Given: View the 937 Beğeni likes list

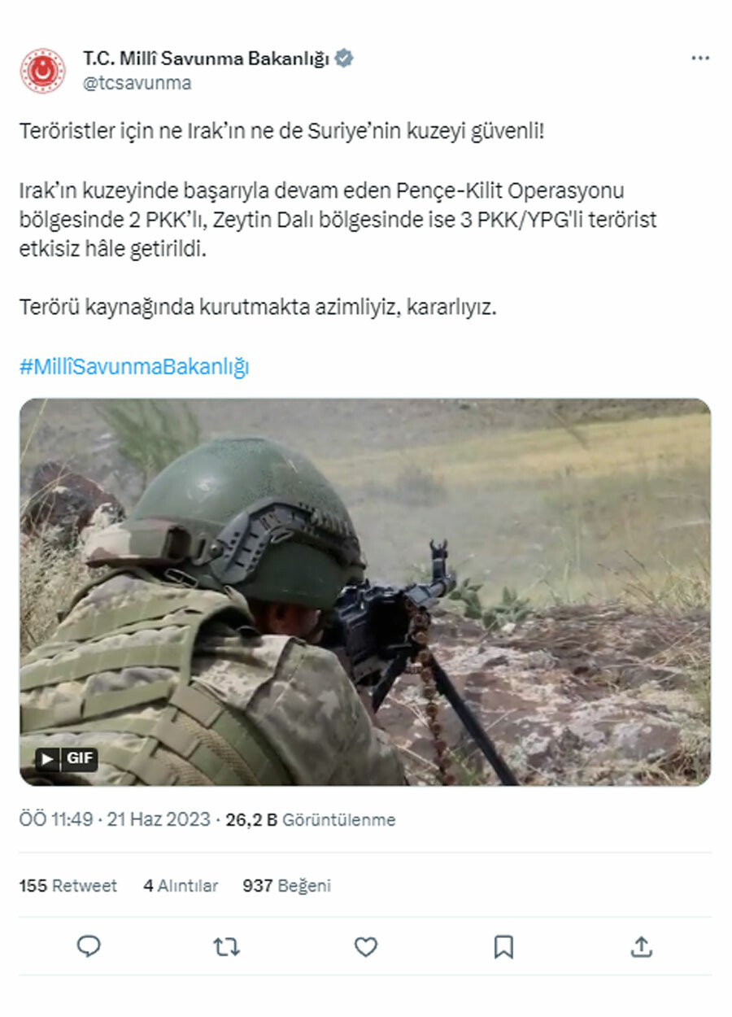Looking at the screenshot, I should click(286, 886).
